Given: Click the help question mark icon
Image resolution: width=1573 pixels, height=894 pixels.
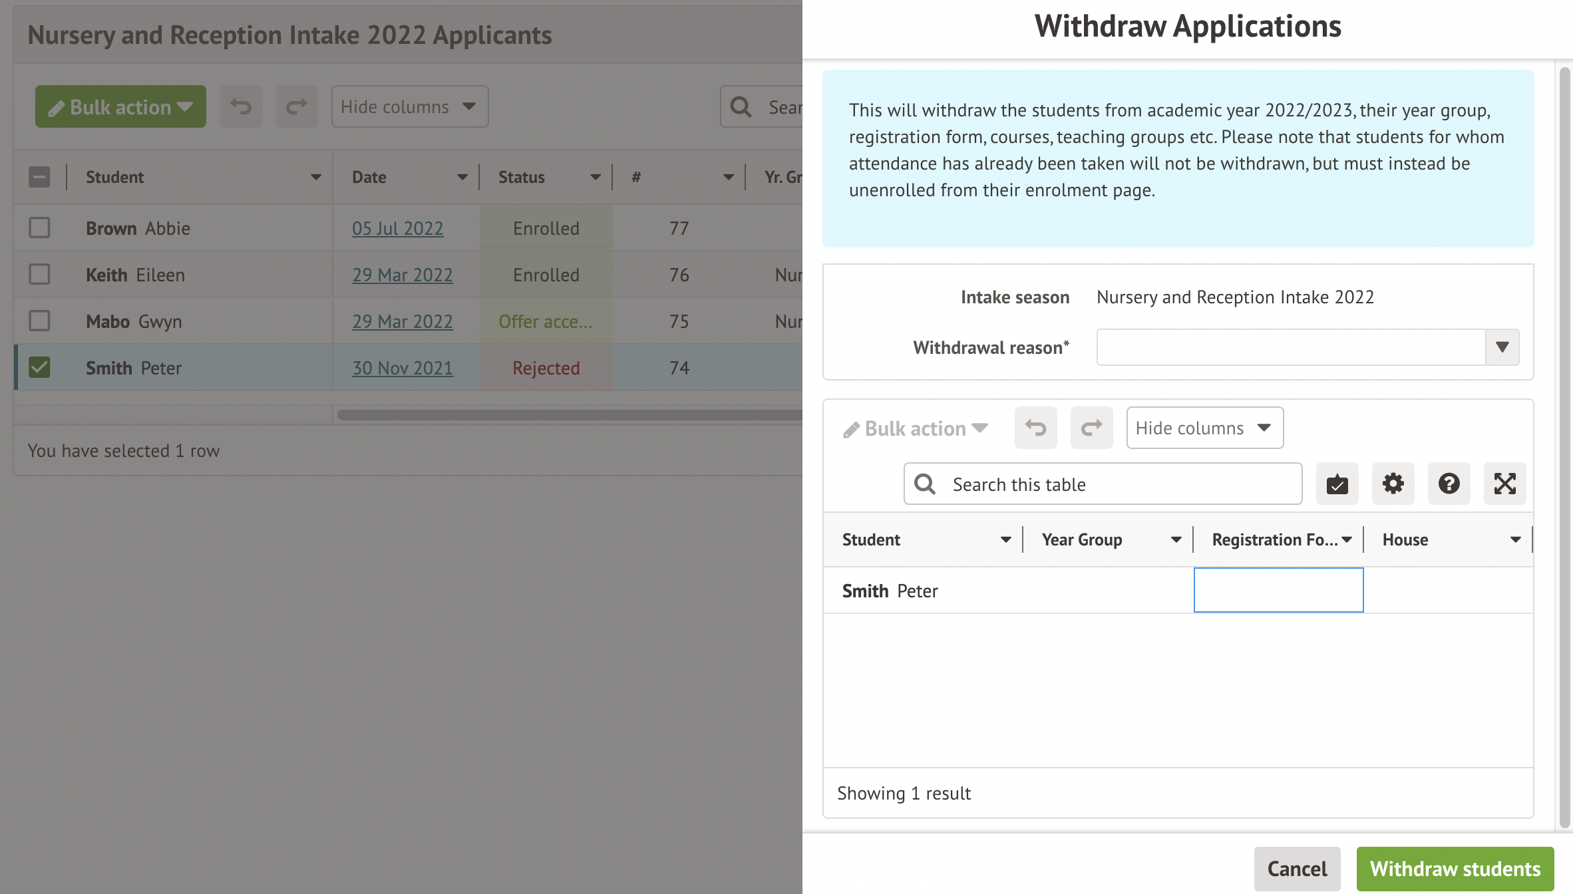Looking at the screenshot, I should pos(1449,484).
